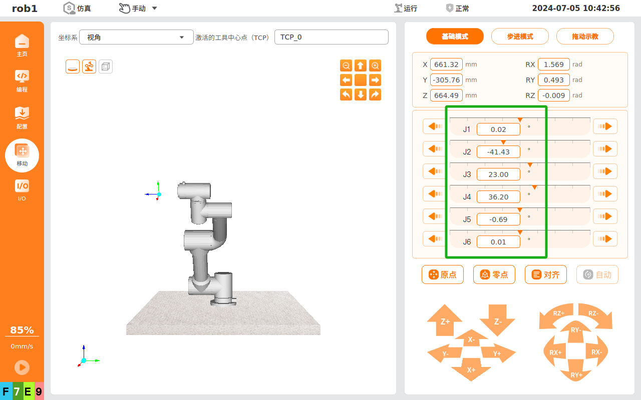Zoom out the 3D view
The width and height of the screenshot is (641, 400).
(x=346, y=65)
